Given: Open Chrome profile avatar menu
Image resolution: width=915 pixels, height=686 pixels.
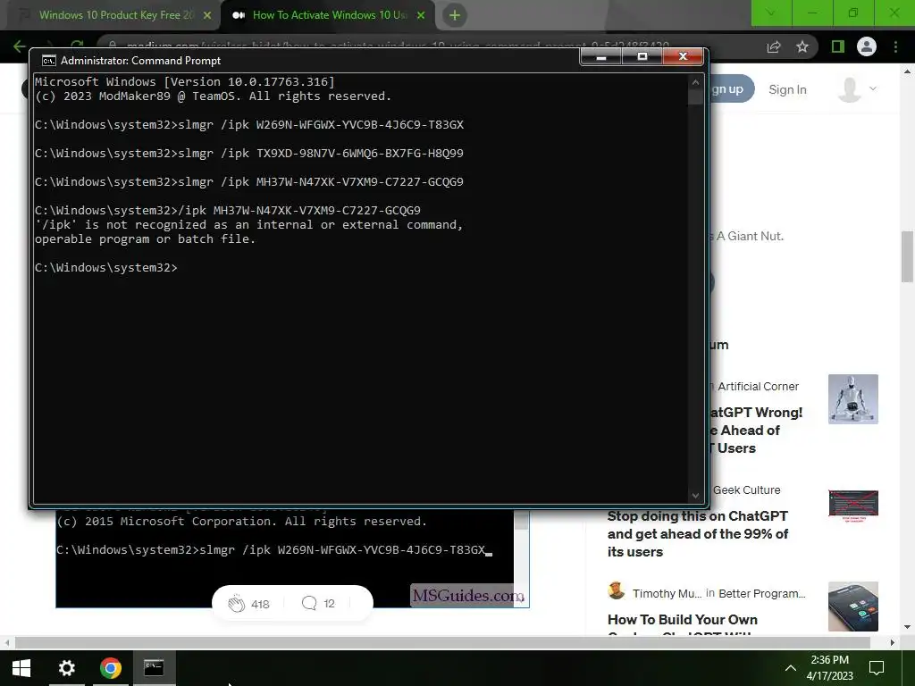Looking at the screenshot, I should pos(867,46).
